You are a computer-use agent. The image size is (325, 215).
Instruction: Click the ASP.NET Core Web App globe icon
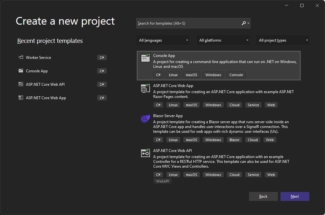click(x=146, y=88)
